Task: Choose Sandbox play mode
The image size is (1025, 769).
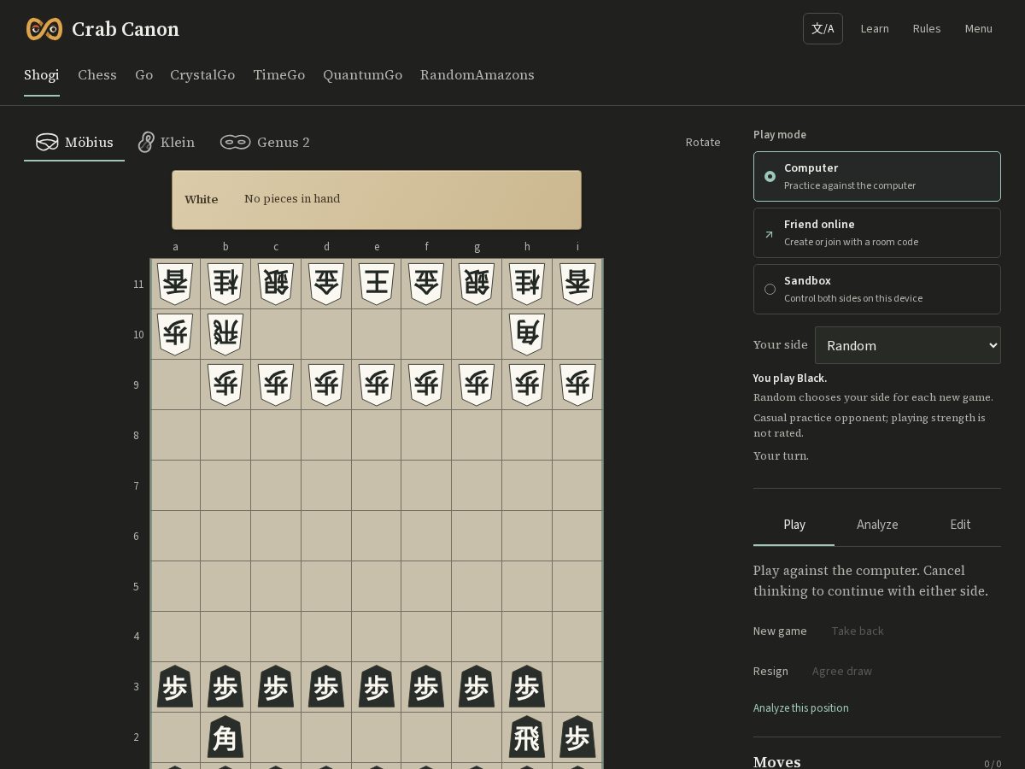Action: point(877,289)
